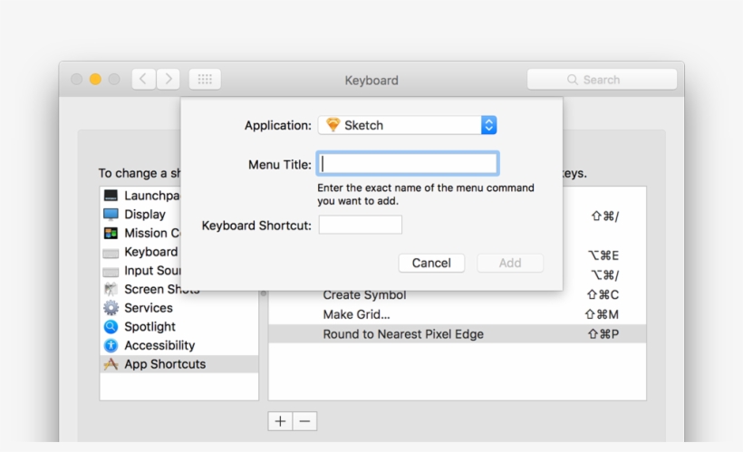743x452 pixels.
Task: Click the ⇧⌘P shortcut value
Action: 603,334
